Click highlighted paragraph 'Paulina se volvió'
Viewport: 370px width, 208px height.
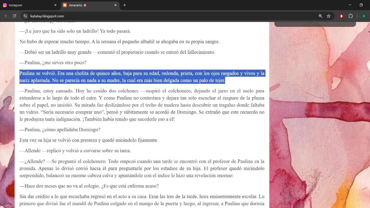click(142, 77)
